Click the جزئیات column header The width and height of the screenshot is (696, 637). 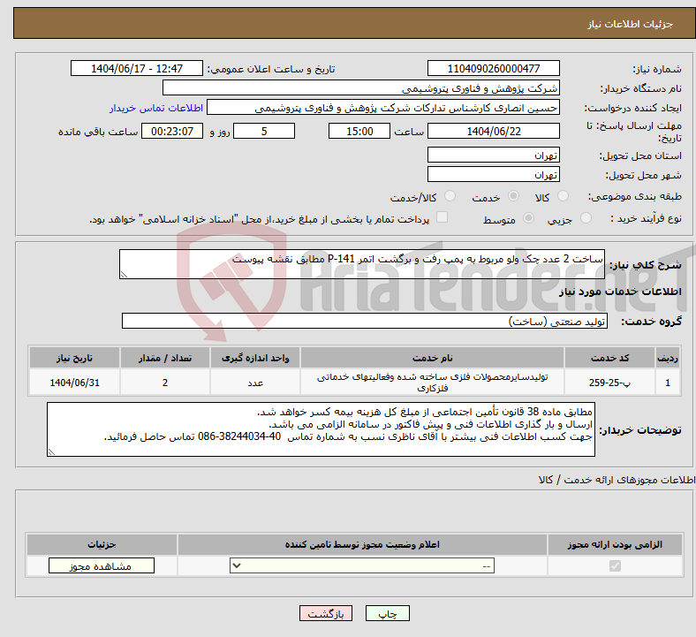[x=102, y=544]
